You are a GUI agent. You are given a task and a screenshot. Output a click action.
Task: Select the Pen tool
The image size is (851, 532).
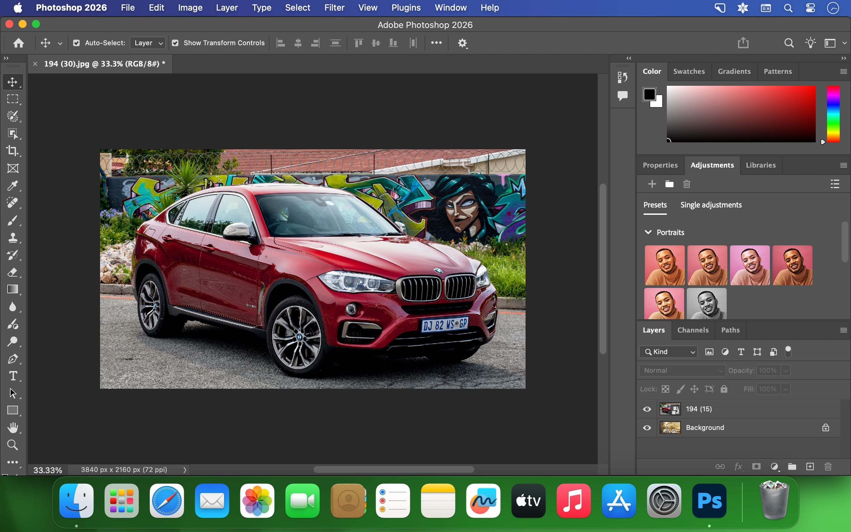pyautogui.click(x=13, y=358)
